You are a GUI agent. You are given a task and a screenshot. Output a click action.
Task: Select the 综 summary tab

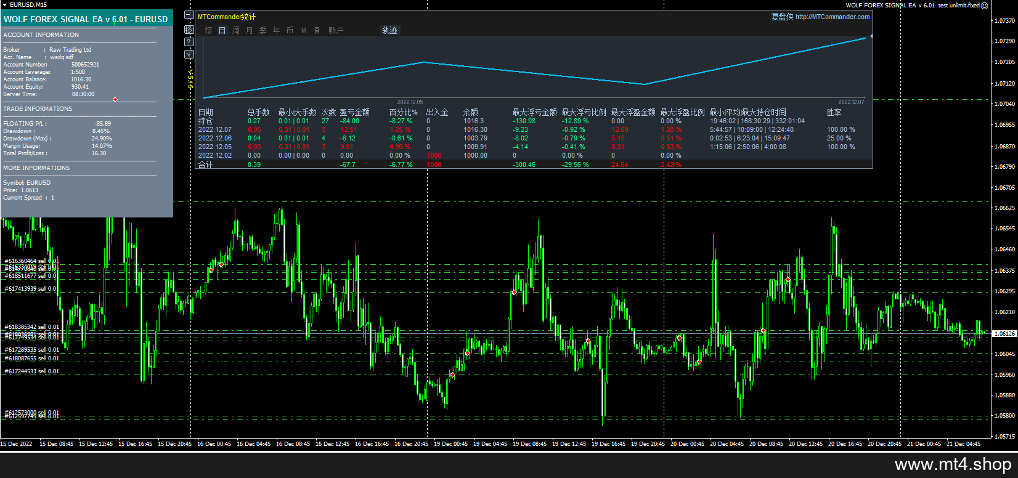coord(209,30)
